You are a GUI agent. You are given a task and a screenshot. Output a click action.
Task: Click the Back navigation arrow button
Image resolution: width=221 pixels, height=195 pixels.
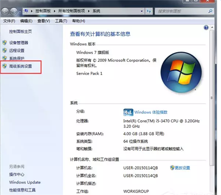5,11
